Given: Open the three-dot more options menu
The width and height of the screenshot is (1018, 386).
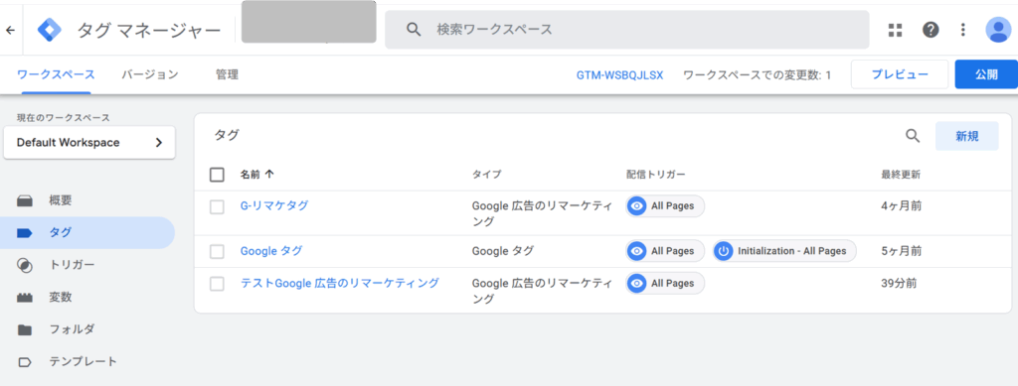Looking at the screenshot, I should point(963,30).
